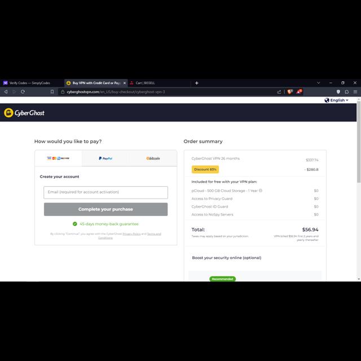Restore down the browser window

[343, 83]
